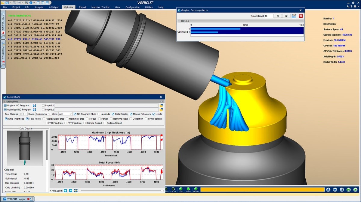361x202 pixels.
Task: Open the blue Info circle icon
Action: (31, 2)
